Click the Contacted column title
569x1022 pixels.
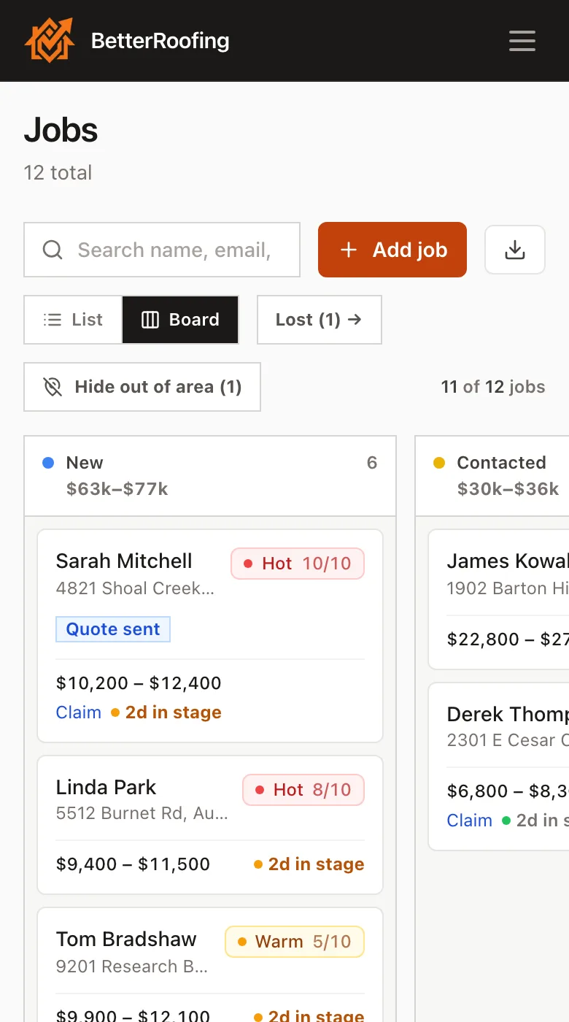[x=502, y=463]
